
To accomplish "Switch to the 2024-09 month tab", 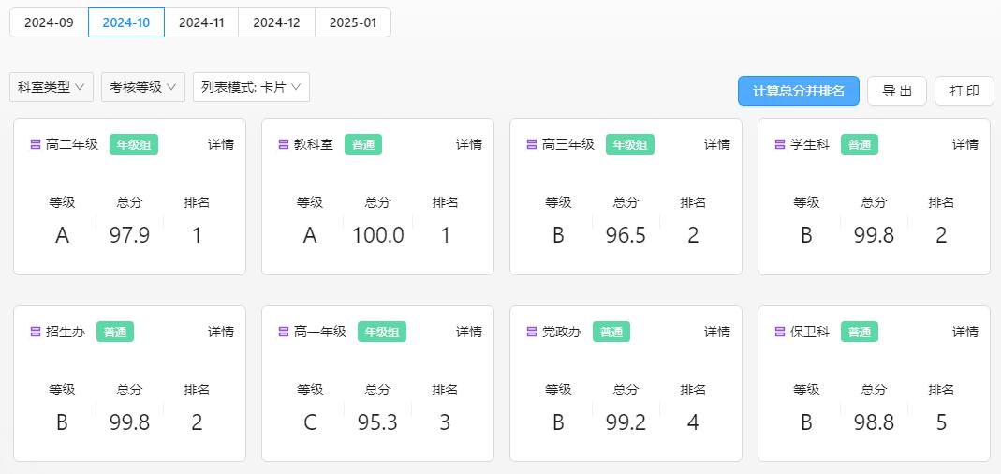I will [49, 22].
